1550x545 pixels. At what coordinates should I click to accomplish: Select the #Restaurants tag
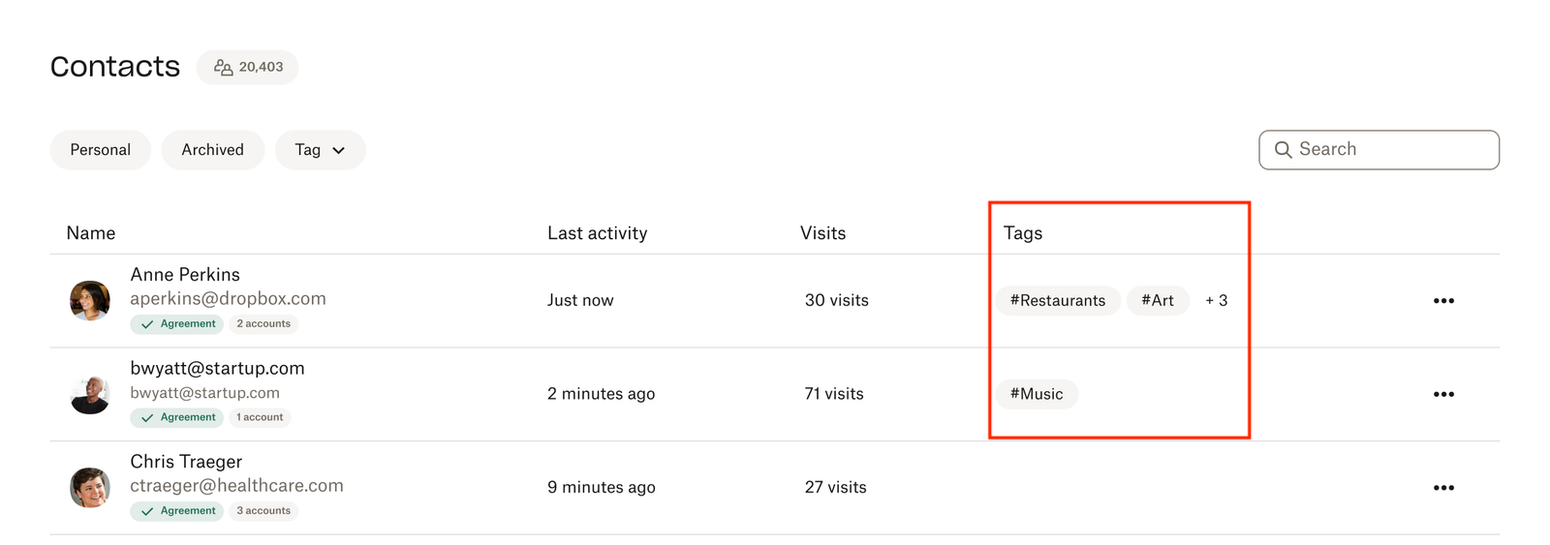pos(1058,301)
